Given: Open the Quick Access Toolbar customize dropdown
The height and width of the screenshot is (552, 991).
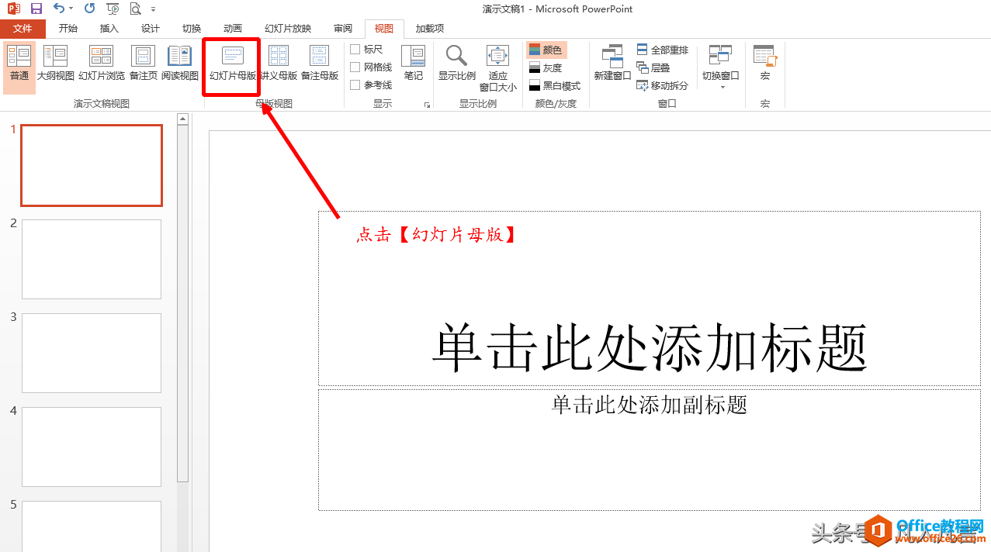Looking at the screenshot, I should click(x=154, y=9).
